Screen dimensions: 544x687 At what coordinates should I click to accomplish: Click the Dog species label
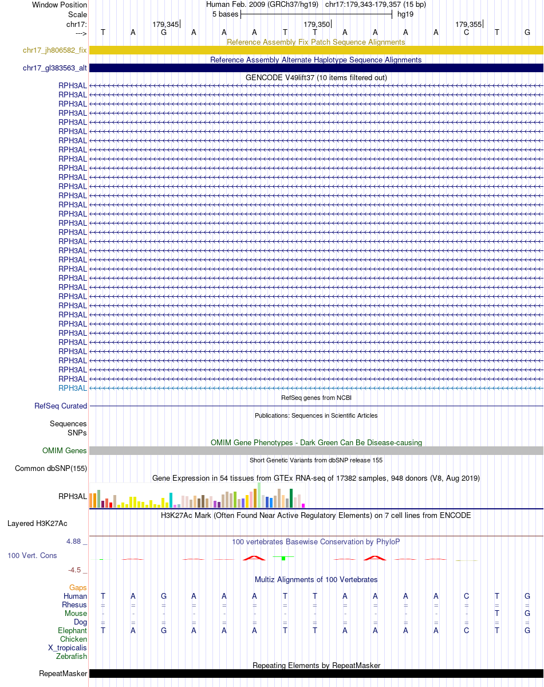pyautogui.click(x=80, y=622)
